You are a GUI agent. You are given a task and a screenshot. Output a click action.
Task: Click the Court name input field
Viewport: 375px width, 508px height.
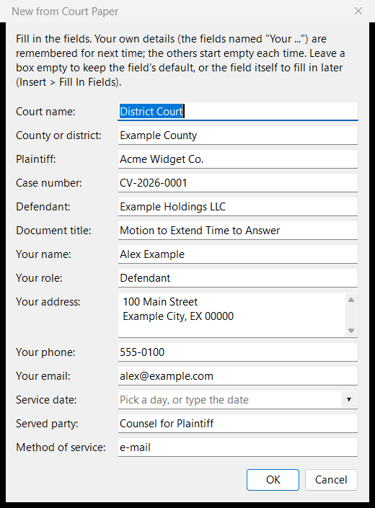(237, 112)
